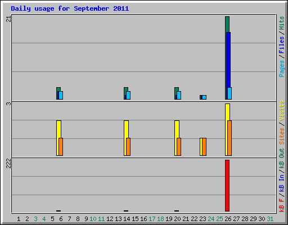Screen dimensions: 288x225
Task: Select the small cyan Pages bar for day 23
Action: (x=204, y=97)
